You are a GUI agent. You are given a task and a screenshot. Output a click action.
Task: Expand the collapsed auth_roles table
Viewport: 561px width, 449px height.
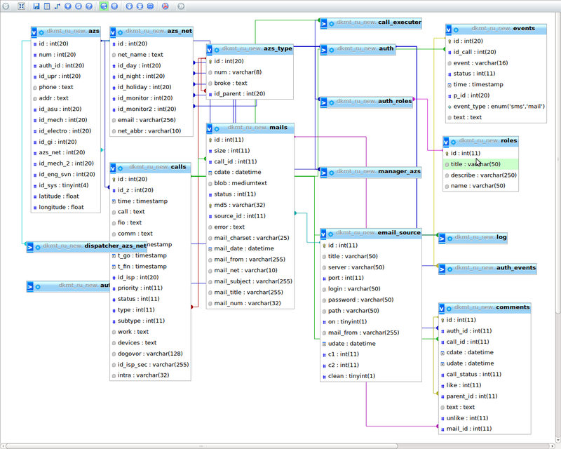tap(323, 102)
